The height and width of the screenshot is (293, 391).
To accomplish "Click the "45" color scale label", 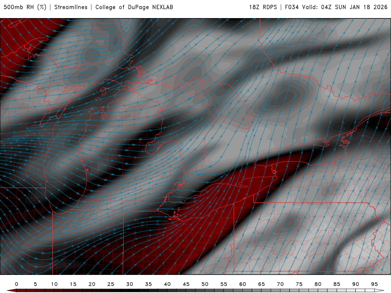I will pyautogui.click(x=186, y=284).
